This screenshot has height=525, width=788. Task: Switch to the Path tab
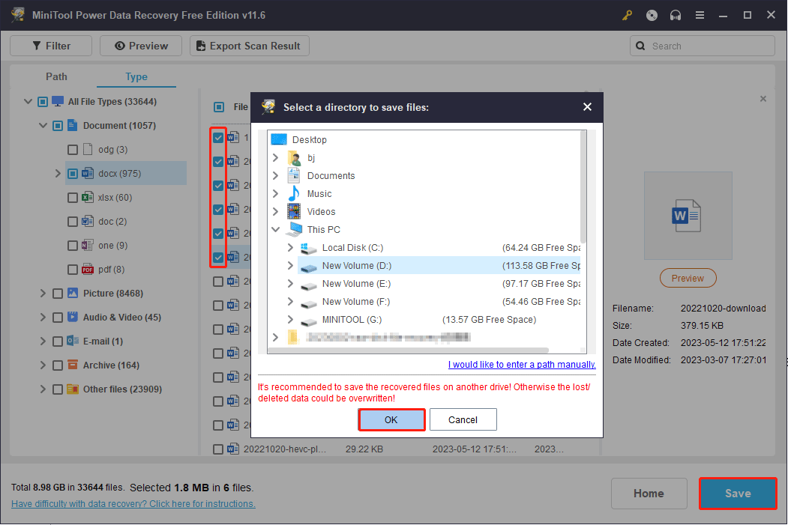click(x=56, y=76)
